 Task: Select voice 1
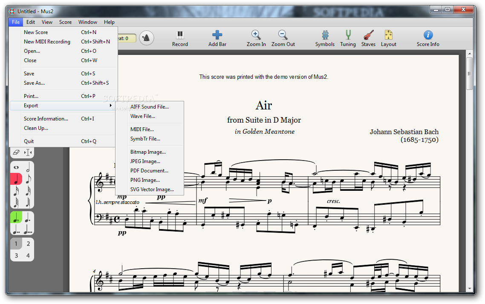[16, 244]
